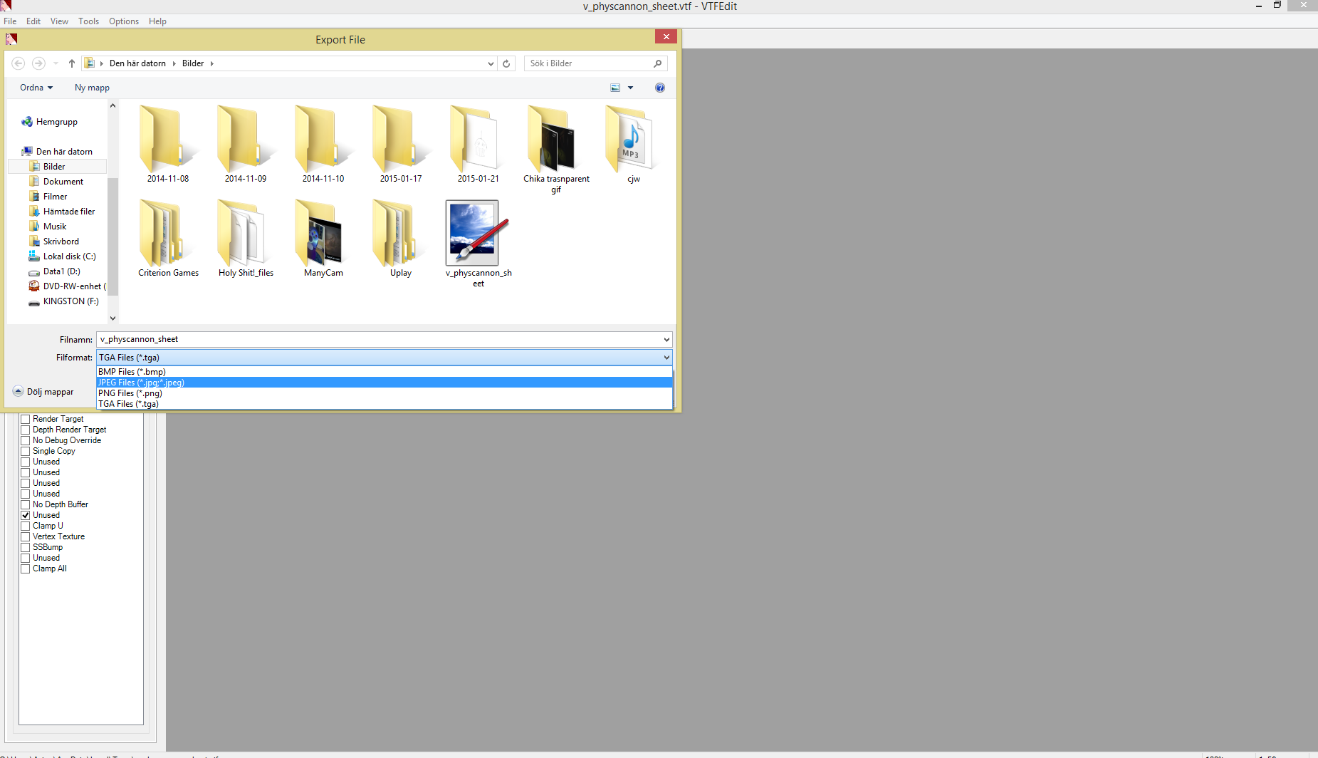Open the Help menu

[157, 21]
